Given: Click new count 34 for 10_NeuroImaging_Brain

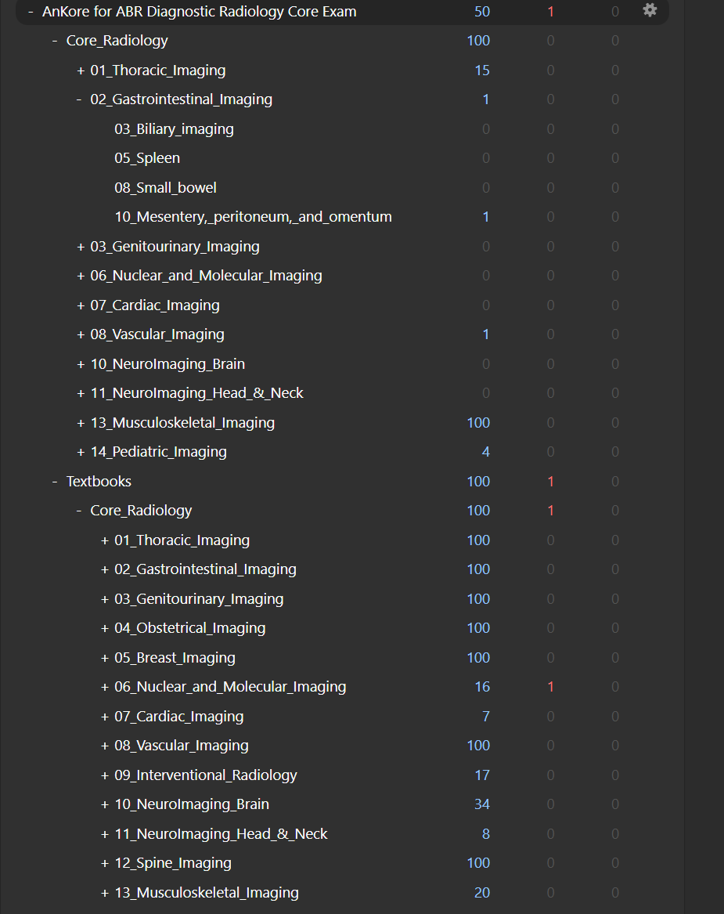Looking at the screenshot, I should tap(481, 804).
